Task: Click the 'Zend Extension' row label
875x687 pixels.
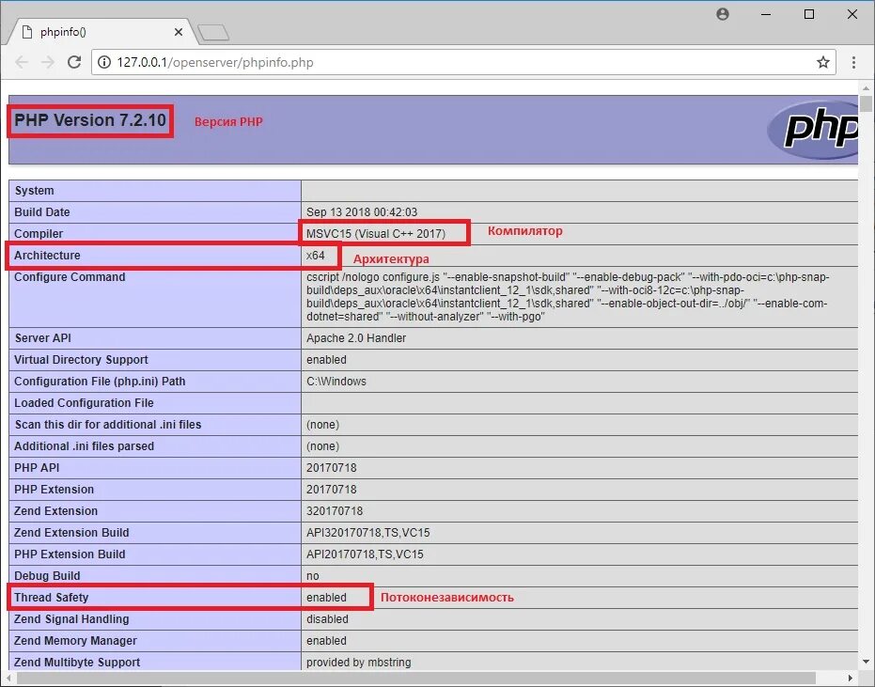Action: (55, 511)
